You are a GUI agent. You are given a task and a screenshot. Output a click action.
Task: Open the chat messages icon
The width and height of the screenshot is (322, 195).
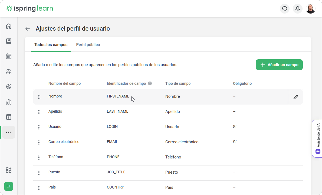tap(285, 9)
